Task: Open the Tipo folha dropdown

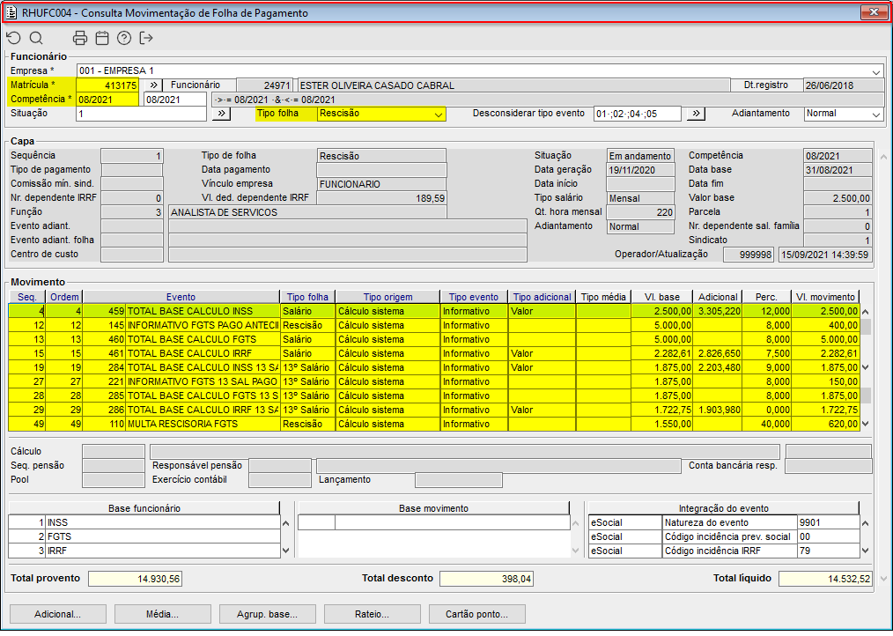Action: coord(439,114)
